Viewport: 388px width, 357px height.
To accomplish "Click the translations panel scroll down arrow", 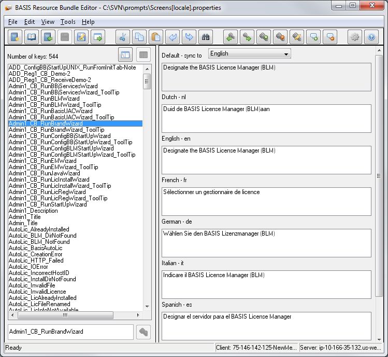I will click(x=379, y=339).
